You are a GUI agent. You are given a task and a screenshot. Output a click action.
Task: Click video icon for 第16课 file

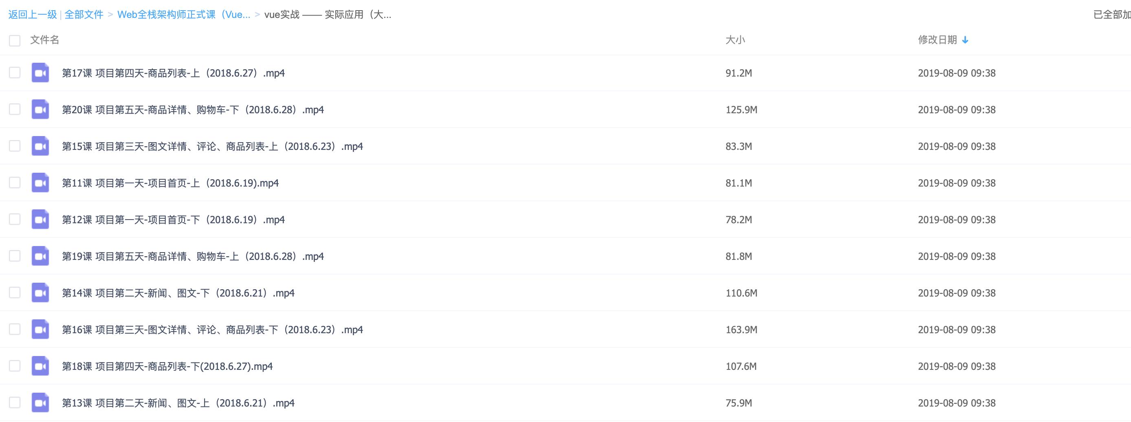point(40,330)
